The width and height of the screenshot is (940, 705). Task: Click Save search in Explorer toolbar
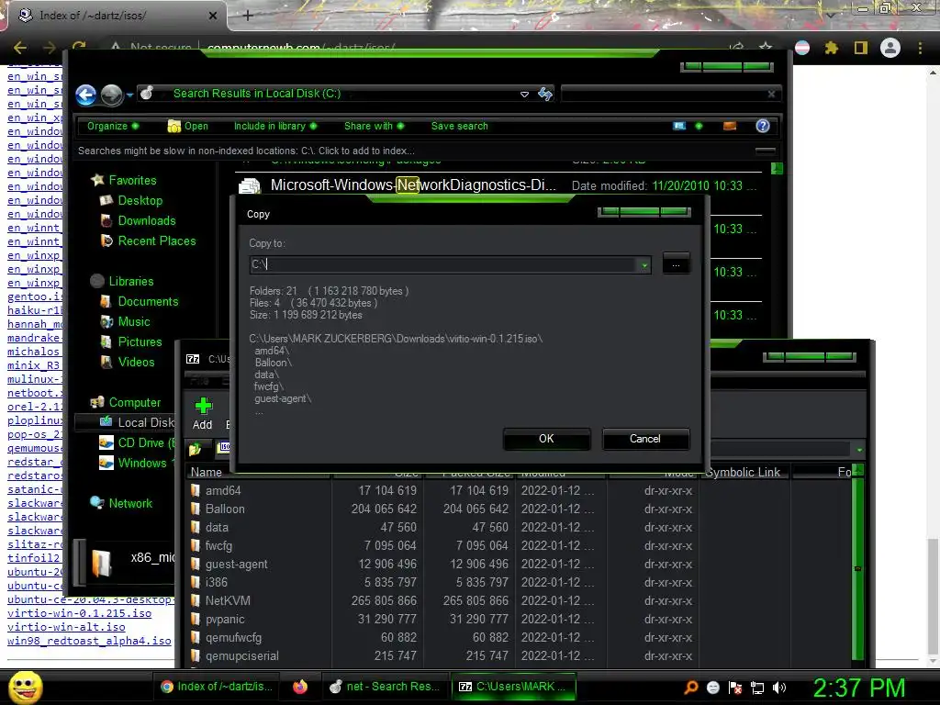459,126
